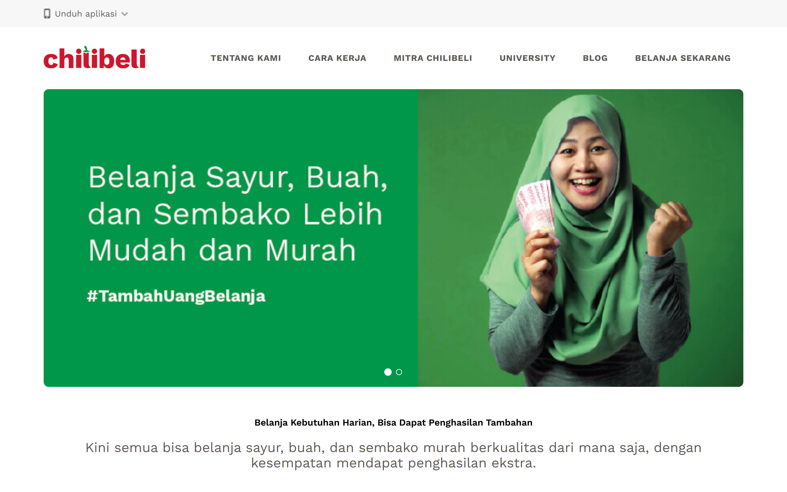Open the Blog page
The height and width of the screenshot is (492, 787).
595,58
